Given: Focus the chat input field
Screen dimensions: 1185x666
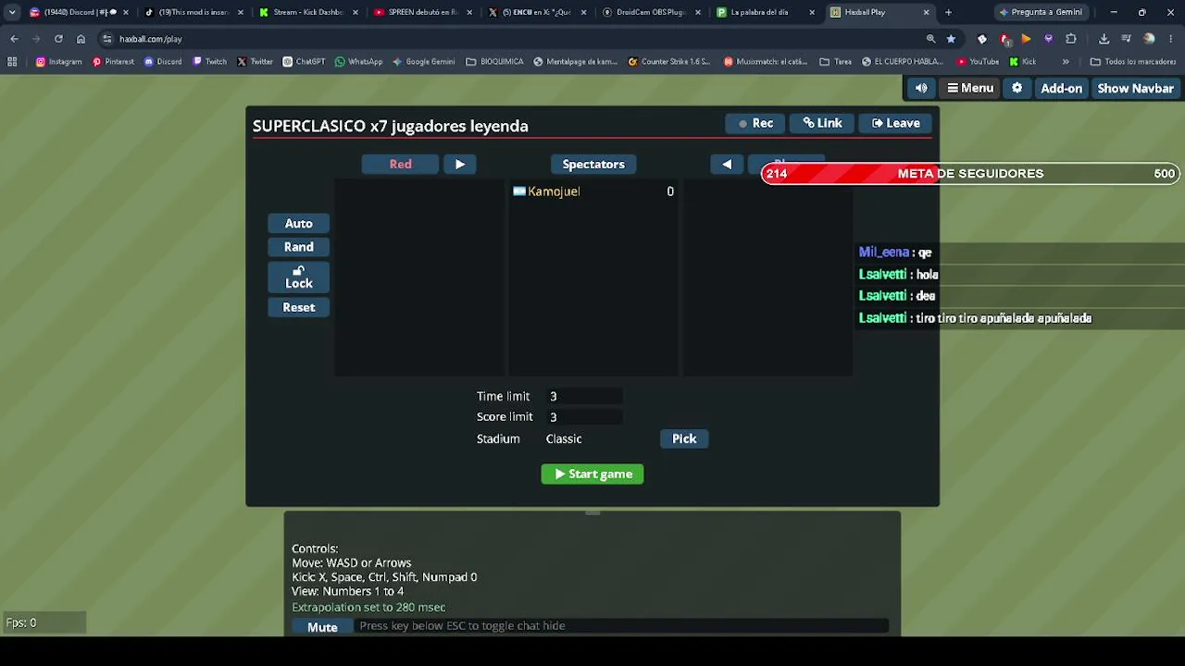Looking at the screenshot, I should [621, 626].
